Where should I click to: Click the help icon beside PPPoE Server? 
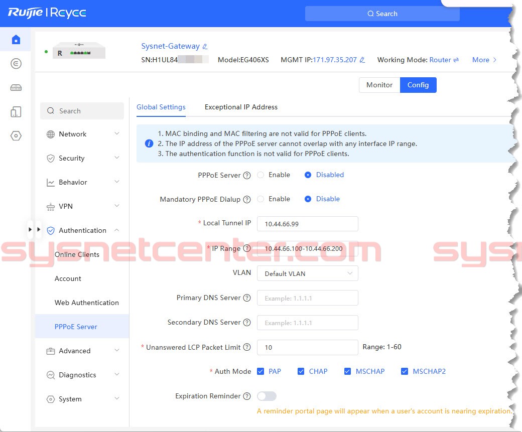246,175
